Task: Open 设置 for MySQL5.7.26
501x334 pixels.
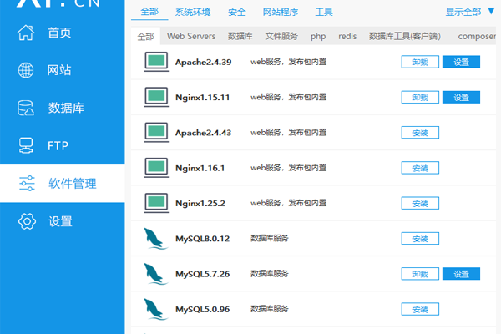Action: [x=461, y=274]
